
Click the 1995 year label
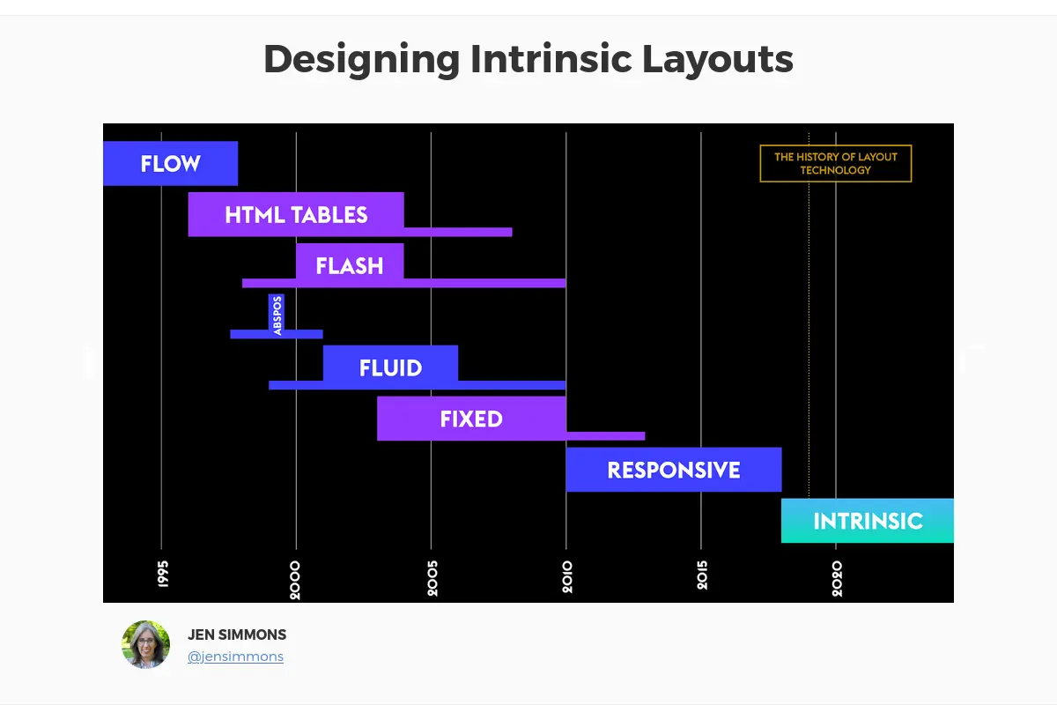tap(164, 573)
